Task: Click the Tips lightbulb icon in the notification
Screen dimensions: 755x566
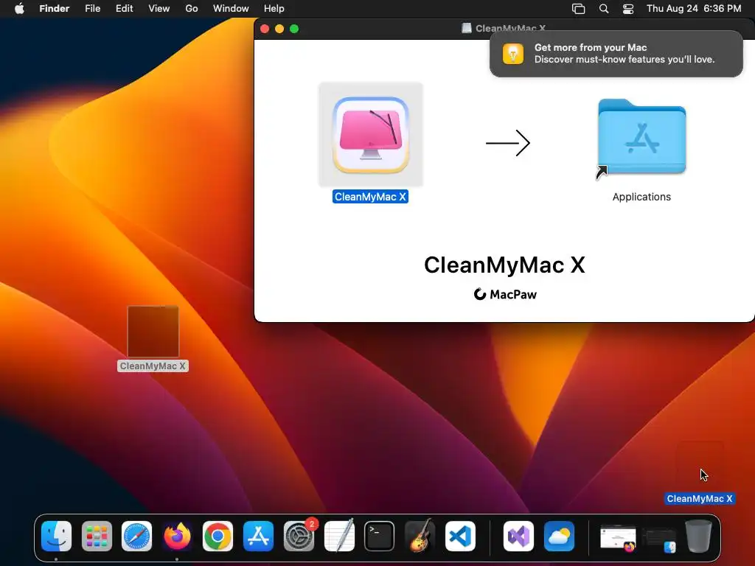Action: pyautogui.click(x=513, y=54)
